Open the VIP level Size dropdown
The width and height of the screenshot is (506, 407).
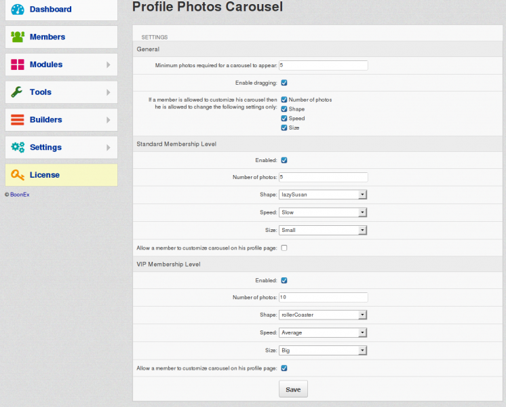[x=323, y=351]
